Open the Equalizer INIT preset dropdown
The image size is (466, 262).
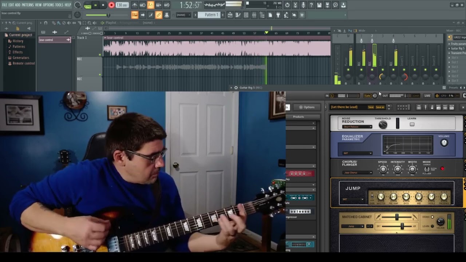click(x=357, y=153)
